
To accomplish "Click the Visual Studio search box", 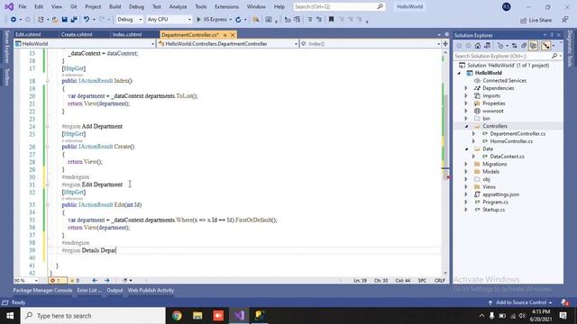I will 339,6.
